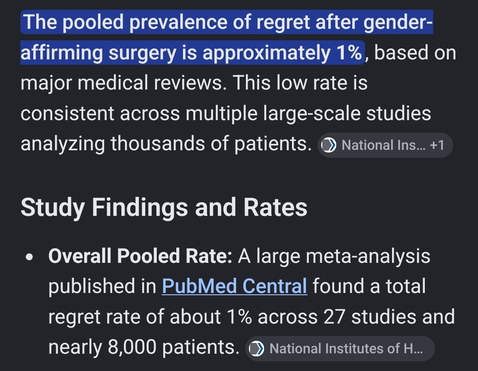
Task: Follow the PubMed Central hyperlink
Action: [234, 286]
